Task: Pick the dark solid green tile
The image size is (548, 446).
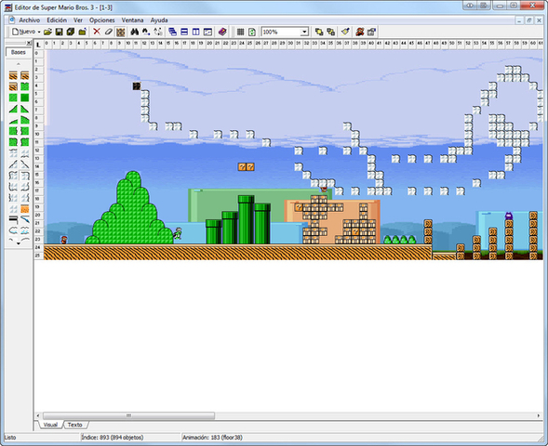Action: (x=24, y=98)
